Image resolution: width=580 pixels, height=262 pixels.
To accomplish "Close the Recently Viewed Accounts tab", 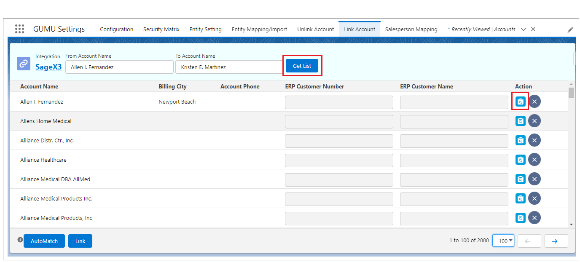I will coord(533,29).
